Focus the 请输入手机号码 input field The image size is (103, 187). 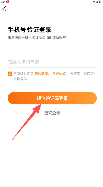coord(52,62)
